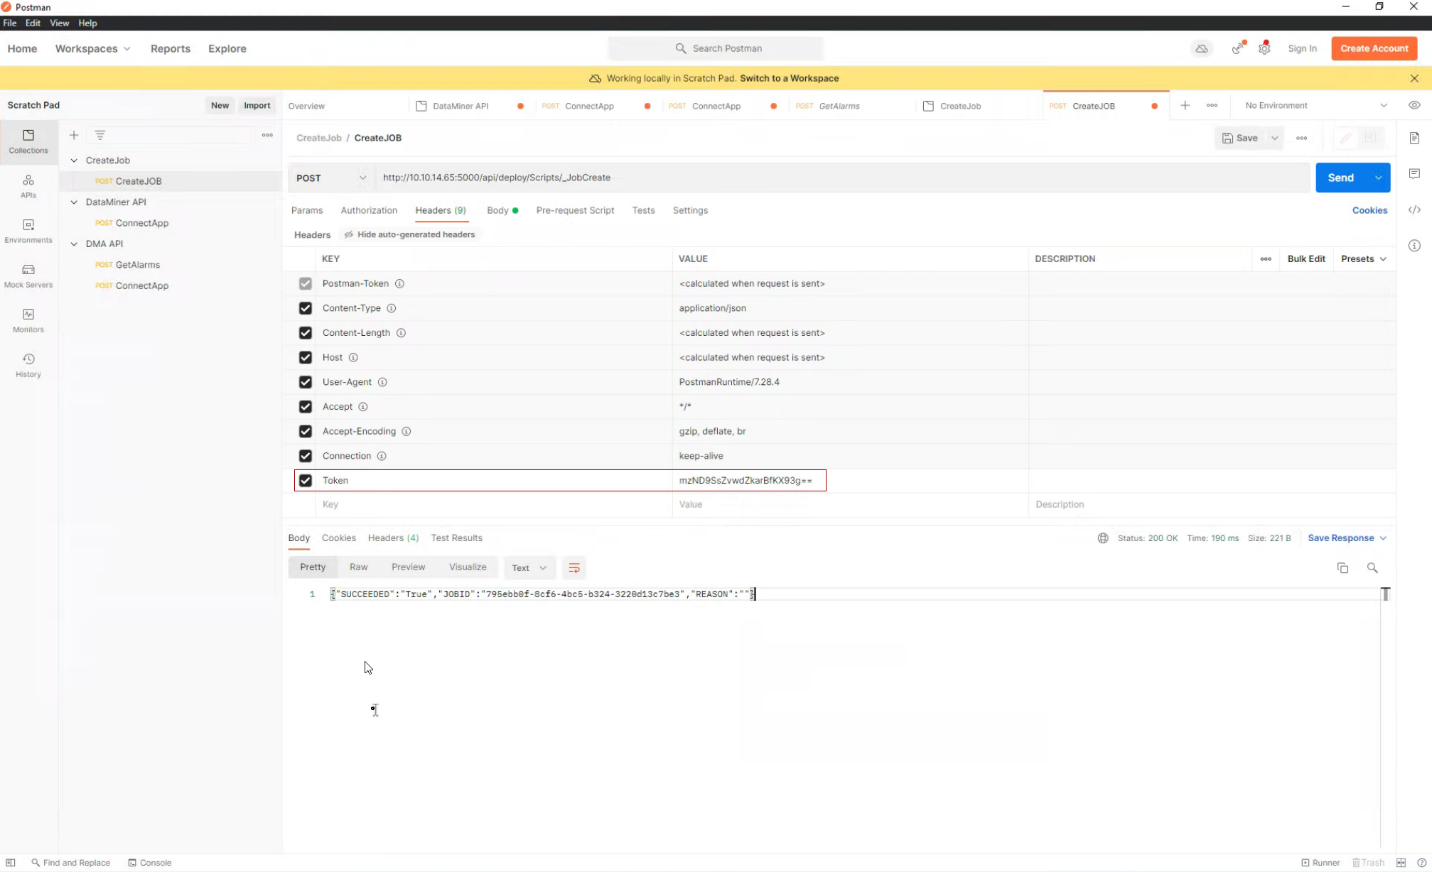
Task: Open the Presets dropdown
Action: pos(1364,258)
